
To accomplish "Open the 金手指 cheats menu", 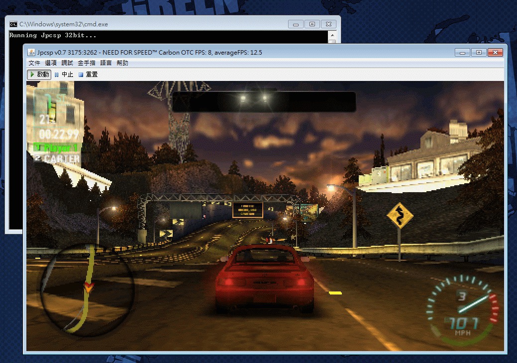I will pyautogui.click(x=87, y=63).
